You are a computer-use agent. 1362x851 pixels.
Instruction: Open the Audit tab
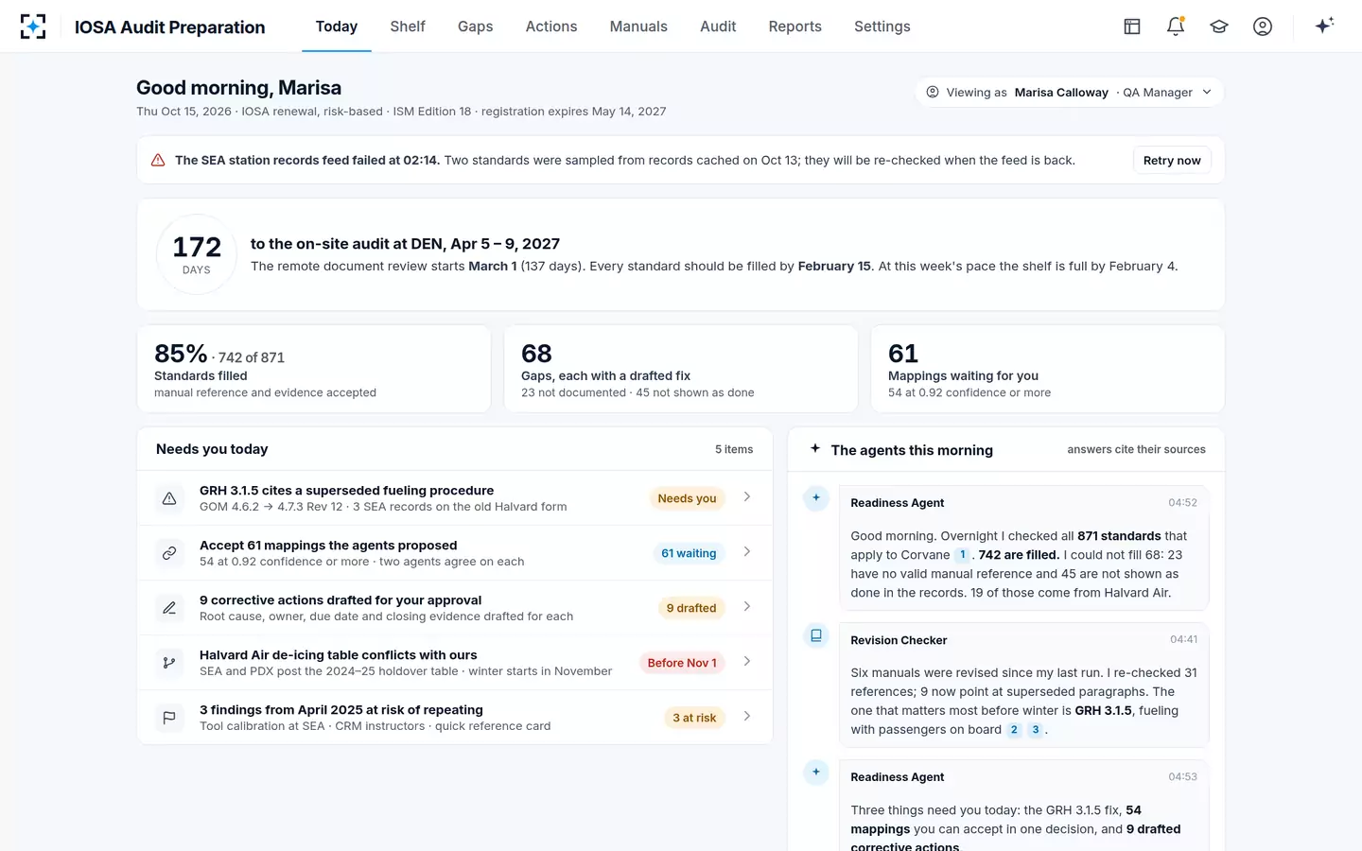718,26
